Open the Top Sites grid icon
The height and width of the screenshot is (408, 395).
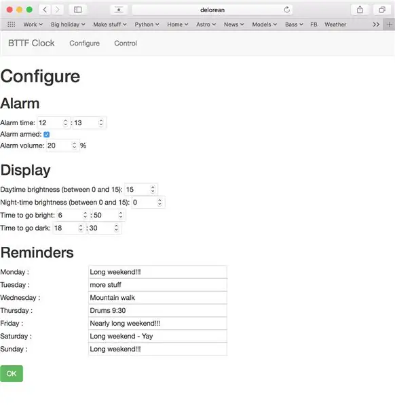pyautogui.click(x=11, y=24)
